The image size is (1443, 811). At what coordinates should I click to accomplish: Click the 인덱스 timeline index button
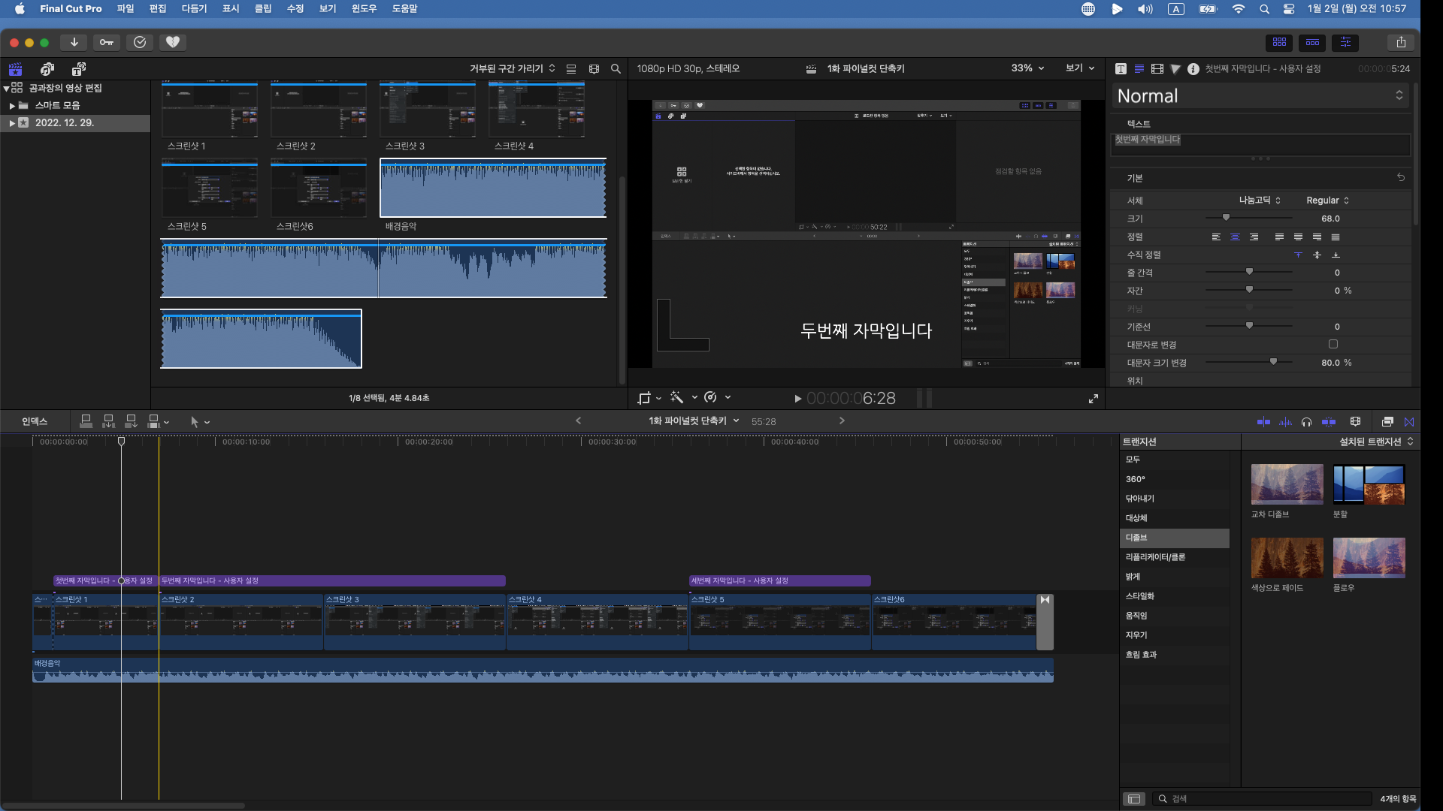coord(35,421)
